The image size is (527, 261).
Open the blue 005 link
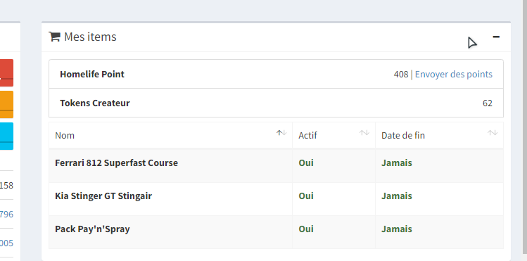click(6, 243)
